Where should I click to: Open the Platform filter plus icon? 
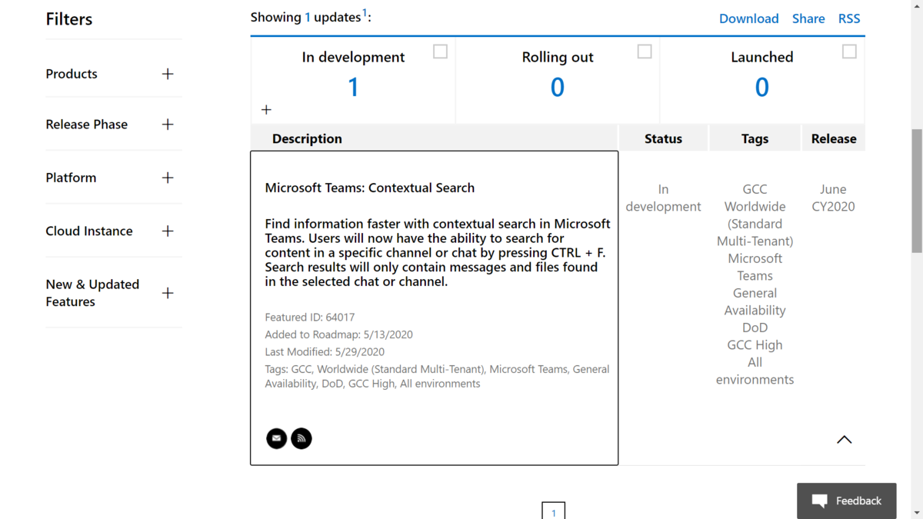[x=168, y=178]
